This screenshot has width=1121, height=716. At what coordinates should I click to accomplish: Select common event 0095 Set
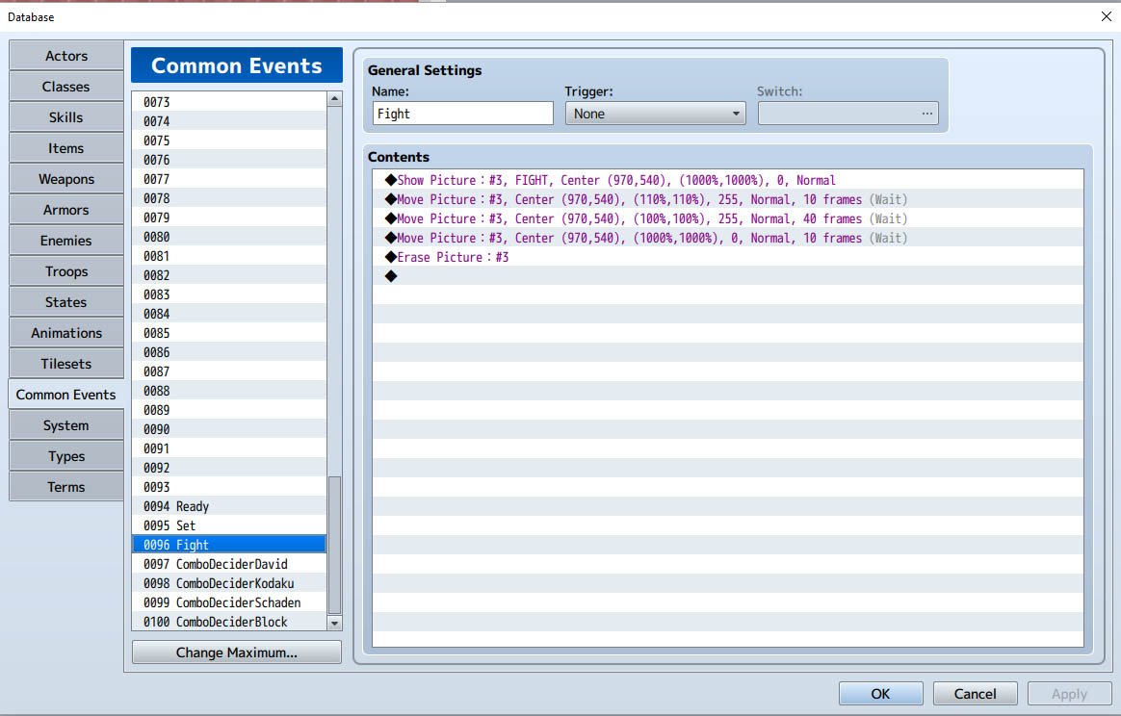229,525
